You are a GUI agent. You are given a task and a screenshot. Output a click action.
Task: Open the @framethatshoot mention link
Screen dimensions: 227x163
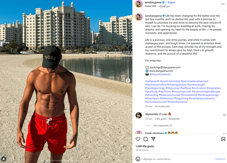pos(160,74)
